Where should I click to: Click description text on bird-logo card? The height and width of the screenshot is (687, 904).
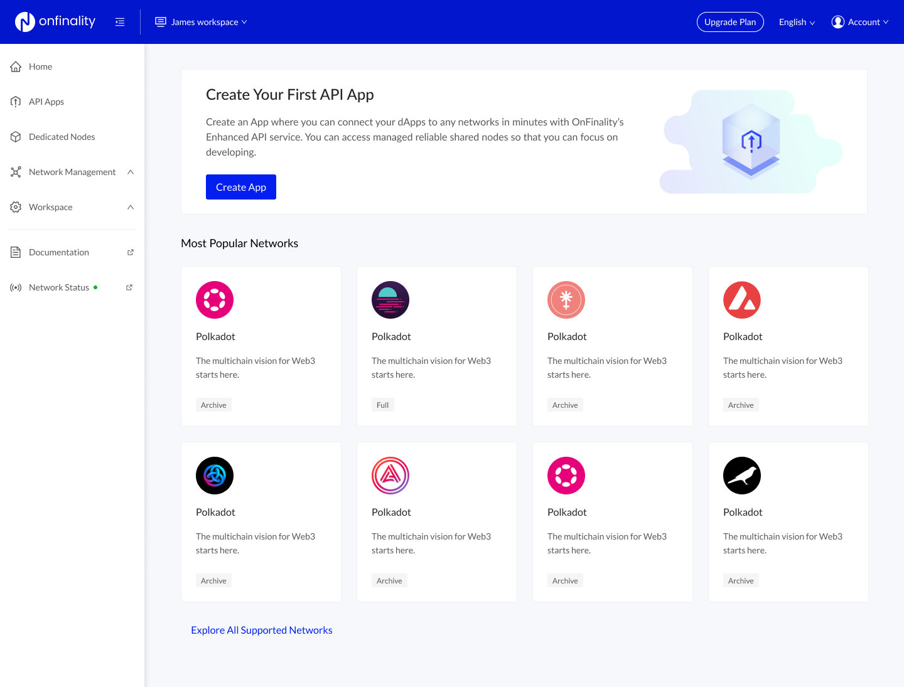[783, 543]
